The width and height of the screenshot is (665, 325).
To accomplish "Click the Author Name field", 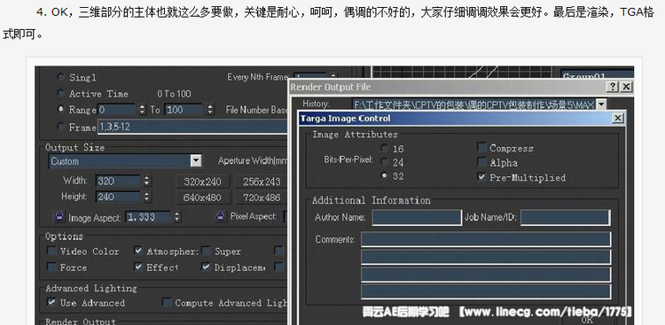I will click(x=417, y=217).
